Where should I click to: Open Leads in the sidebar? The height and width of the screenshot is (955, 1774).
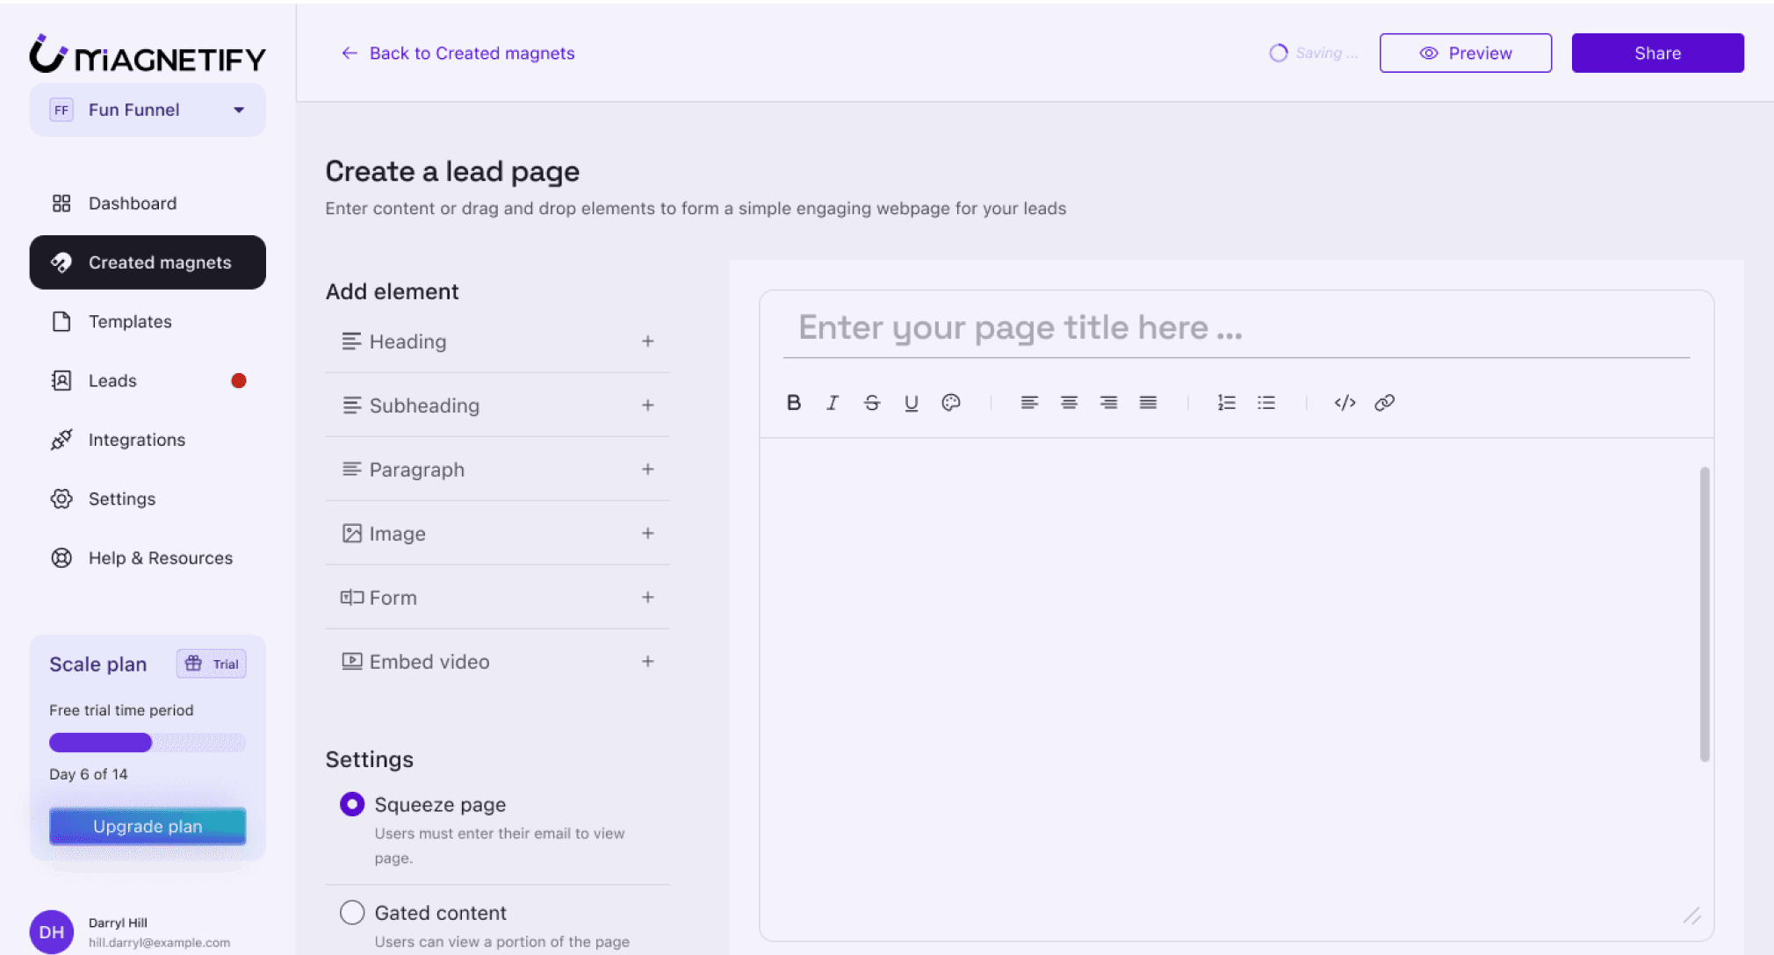112,381
